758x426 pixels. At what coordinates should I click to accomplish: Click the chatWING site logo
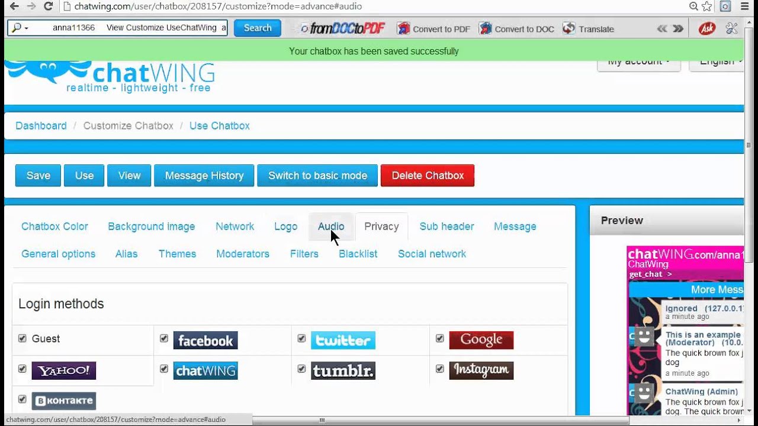pos(110,77)
